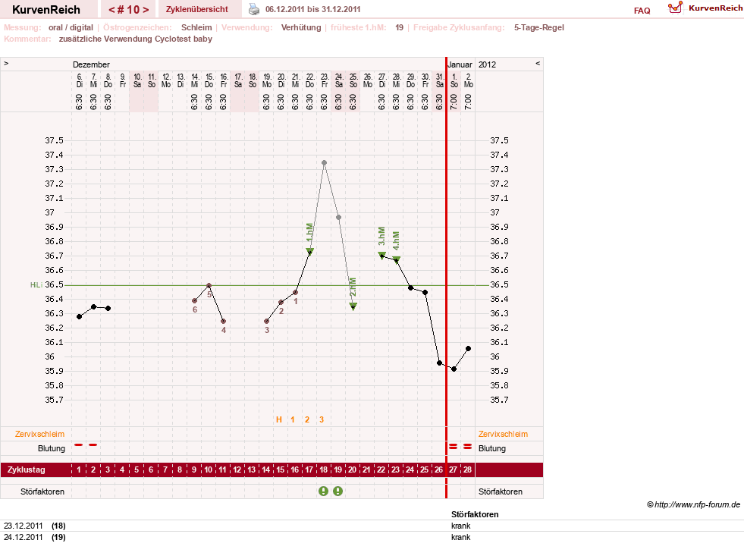Click the gray temperature point on day 19
744x559 pixels.
pos(339,218)
